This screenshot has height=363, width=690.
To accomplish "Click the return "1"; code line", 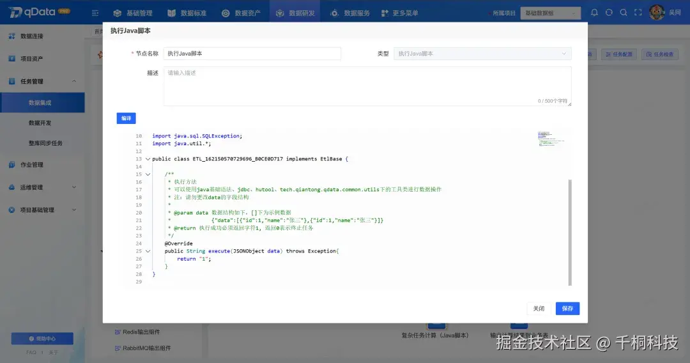I will point(194,259).
